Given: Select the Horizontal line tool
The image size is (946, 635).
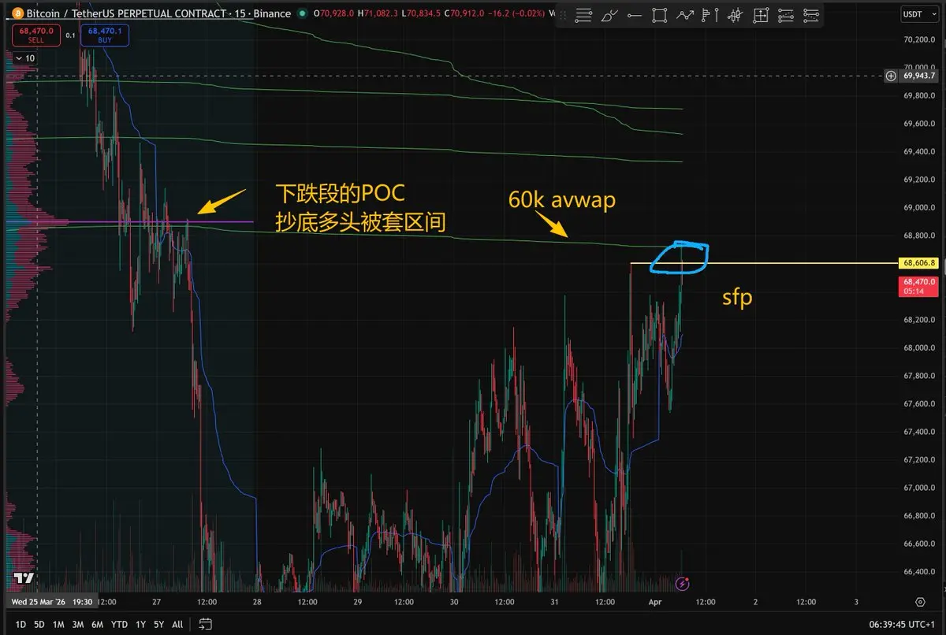Looking at the screenshot, I should click(635, 15).
